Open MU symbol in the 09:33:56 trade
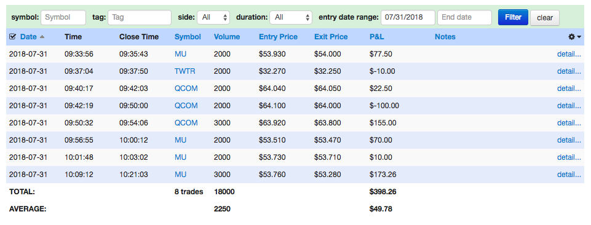This screenshot has height=225, width=591. coord(180,54)
